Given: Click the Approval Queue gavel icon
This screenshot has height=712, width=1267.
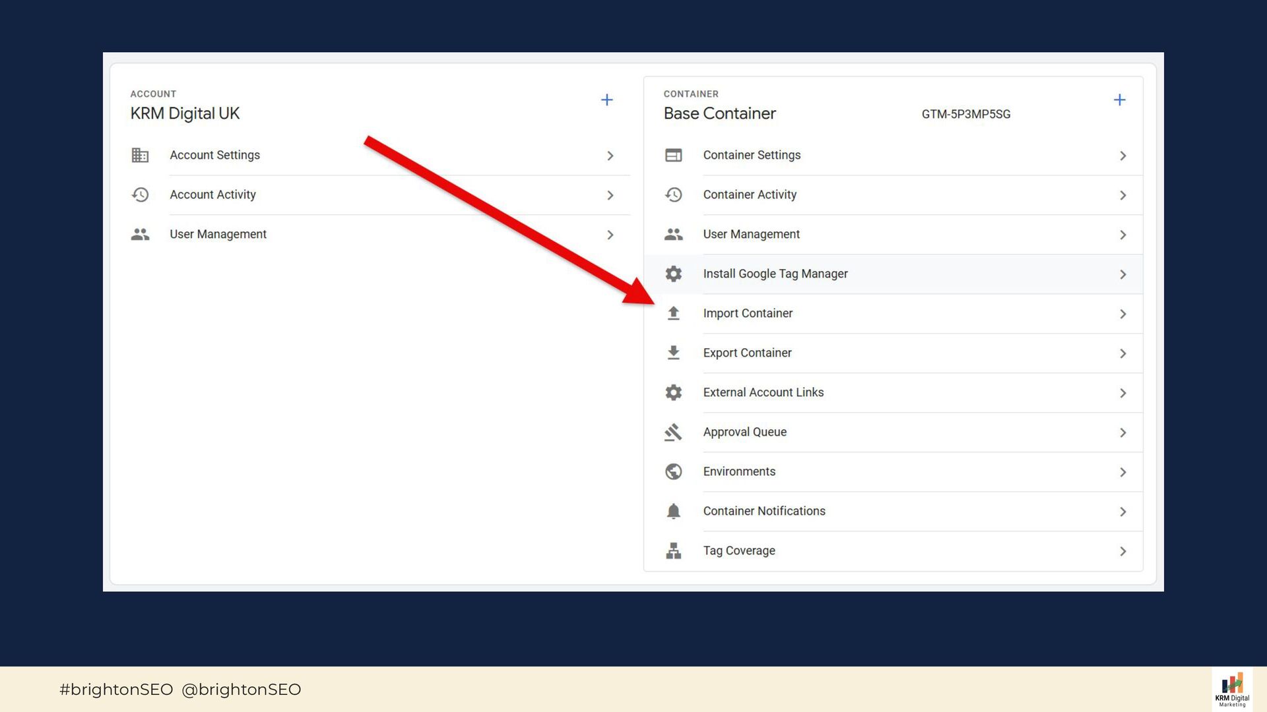Looking at the screenshot, I should (673, 432).
